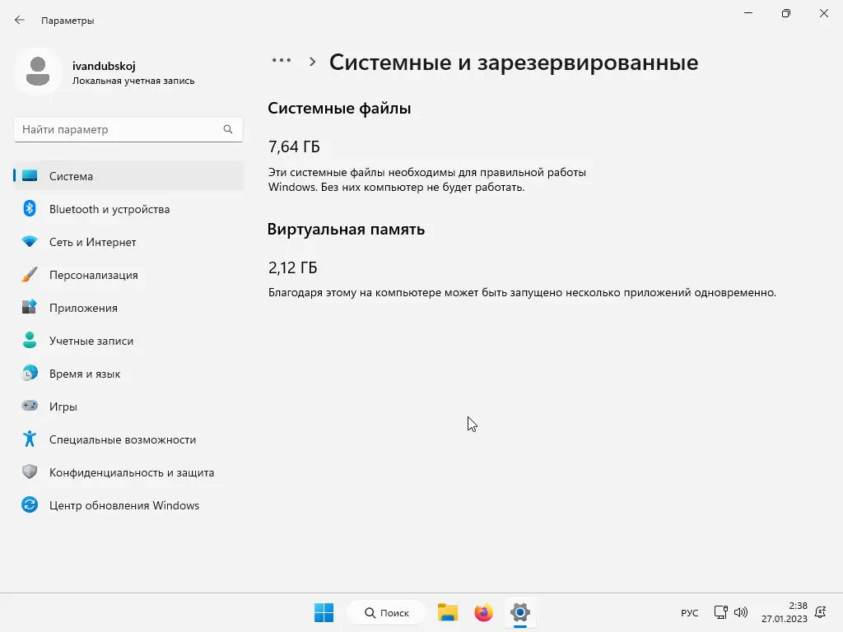Expand breadcrumb history via ellipsis
Screen dimensions: 843x632
tap(282, 60)
